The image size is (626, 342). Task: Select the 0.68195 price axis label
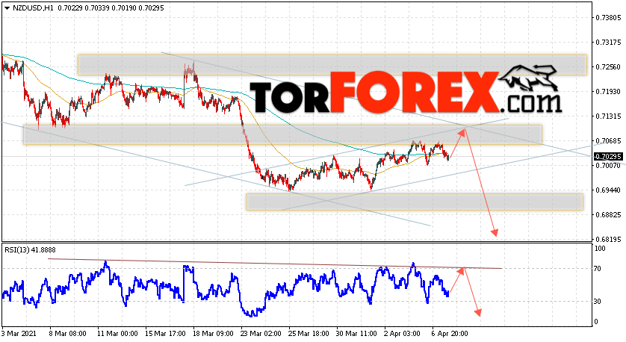(608, 240)
